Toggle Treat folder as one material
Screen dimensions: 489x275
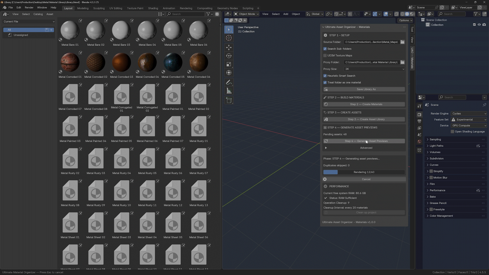click(325, 82)
